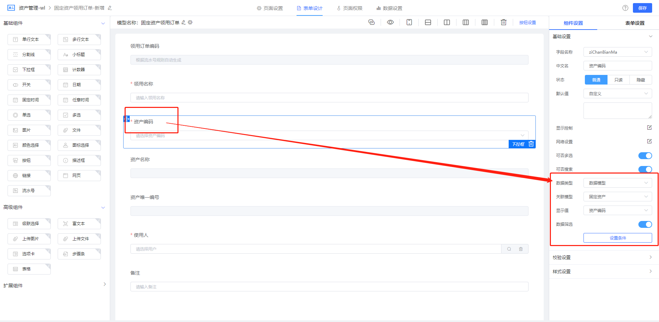Add the 富文本 component
This screenshot has height=322, width=659.
pyautogui.click(x=79, y=224)
